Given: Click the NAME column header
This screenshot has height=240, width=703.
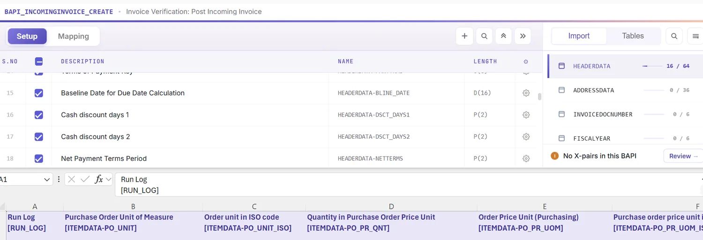Looking at the screenshot, I should pos(345,61).
